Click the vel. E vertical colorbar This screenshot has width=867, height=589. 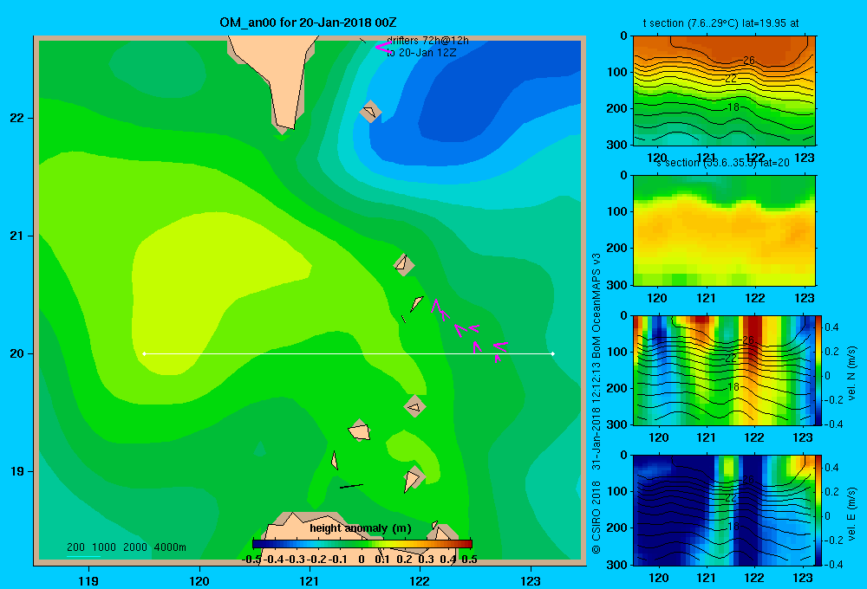pyautogui.click(x=819, y=510)
